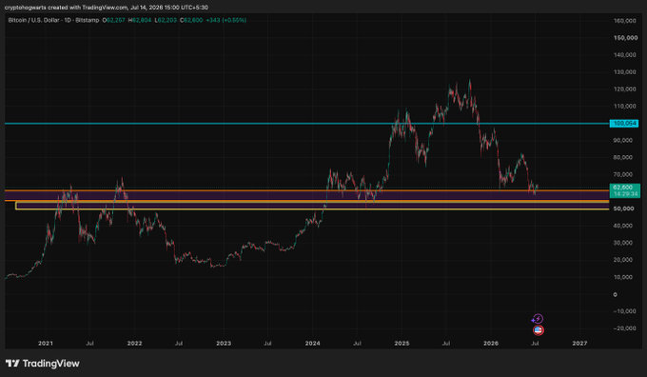The image size is (647, 377).
Task: Click the low value L62,203
Action: click(x=166, y=20)
